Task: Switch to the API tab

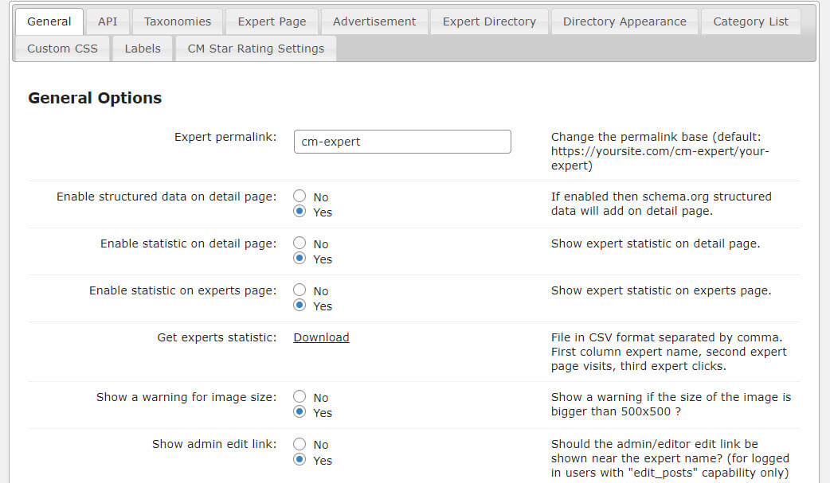Action: 108,22
